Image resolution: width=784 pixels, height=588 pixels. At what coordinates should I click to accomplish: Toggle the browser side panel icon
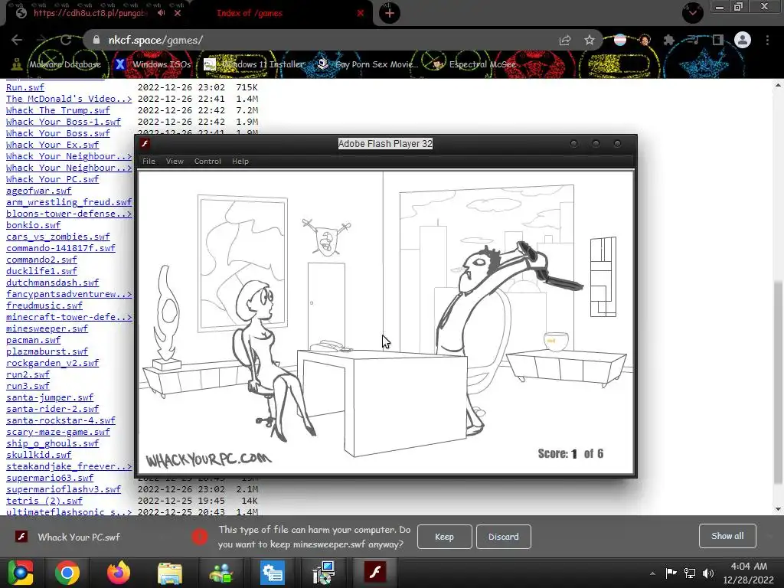(718, 40)
